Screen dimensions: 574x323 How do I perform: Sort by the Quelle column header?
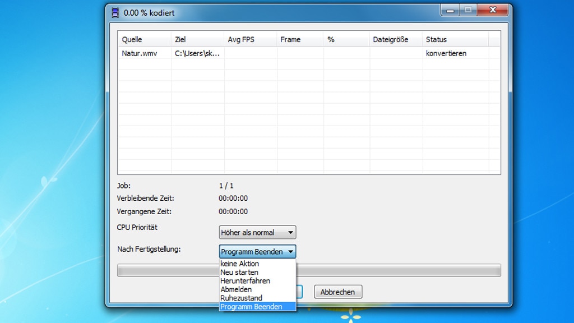click(144, 39)
